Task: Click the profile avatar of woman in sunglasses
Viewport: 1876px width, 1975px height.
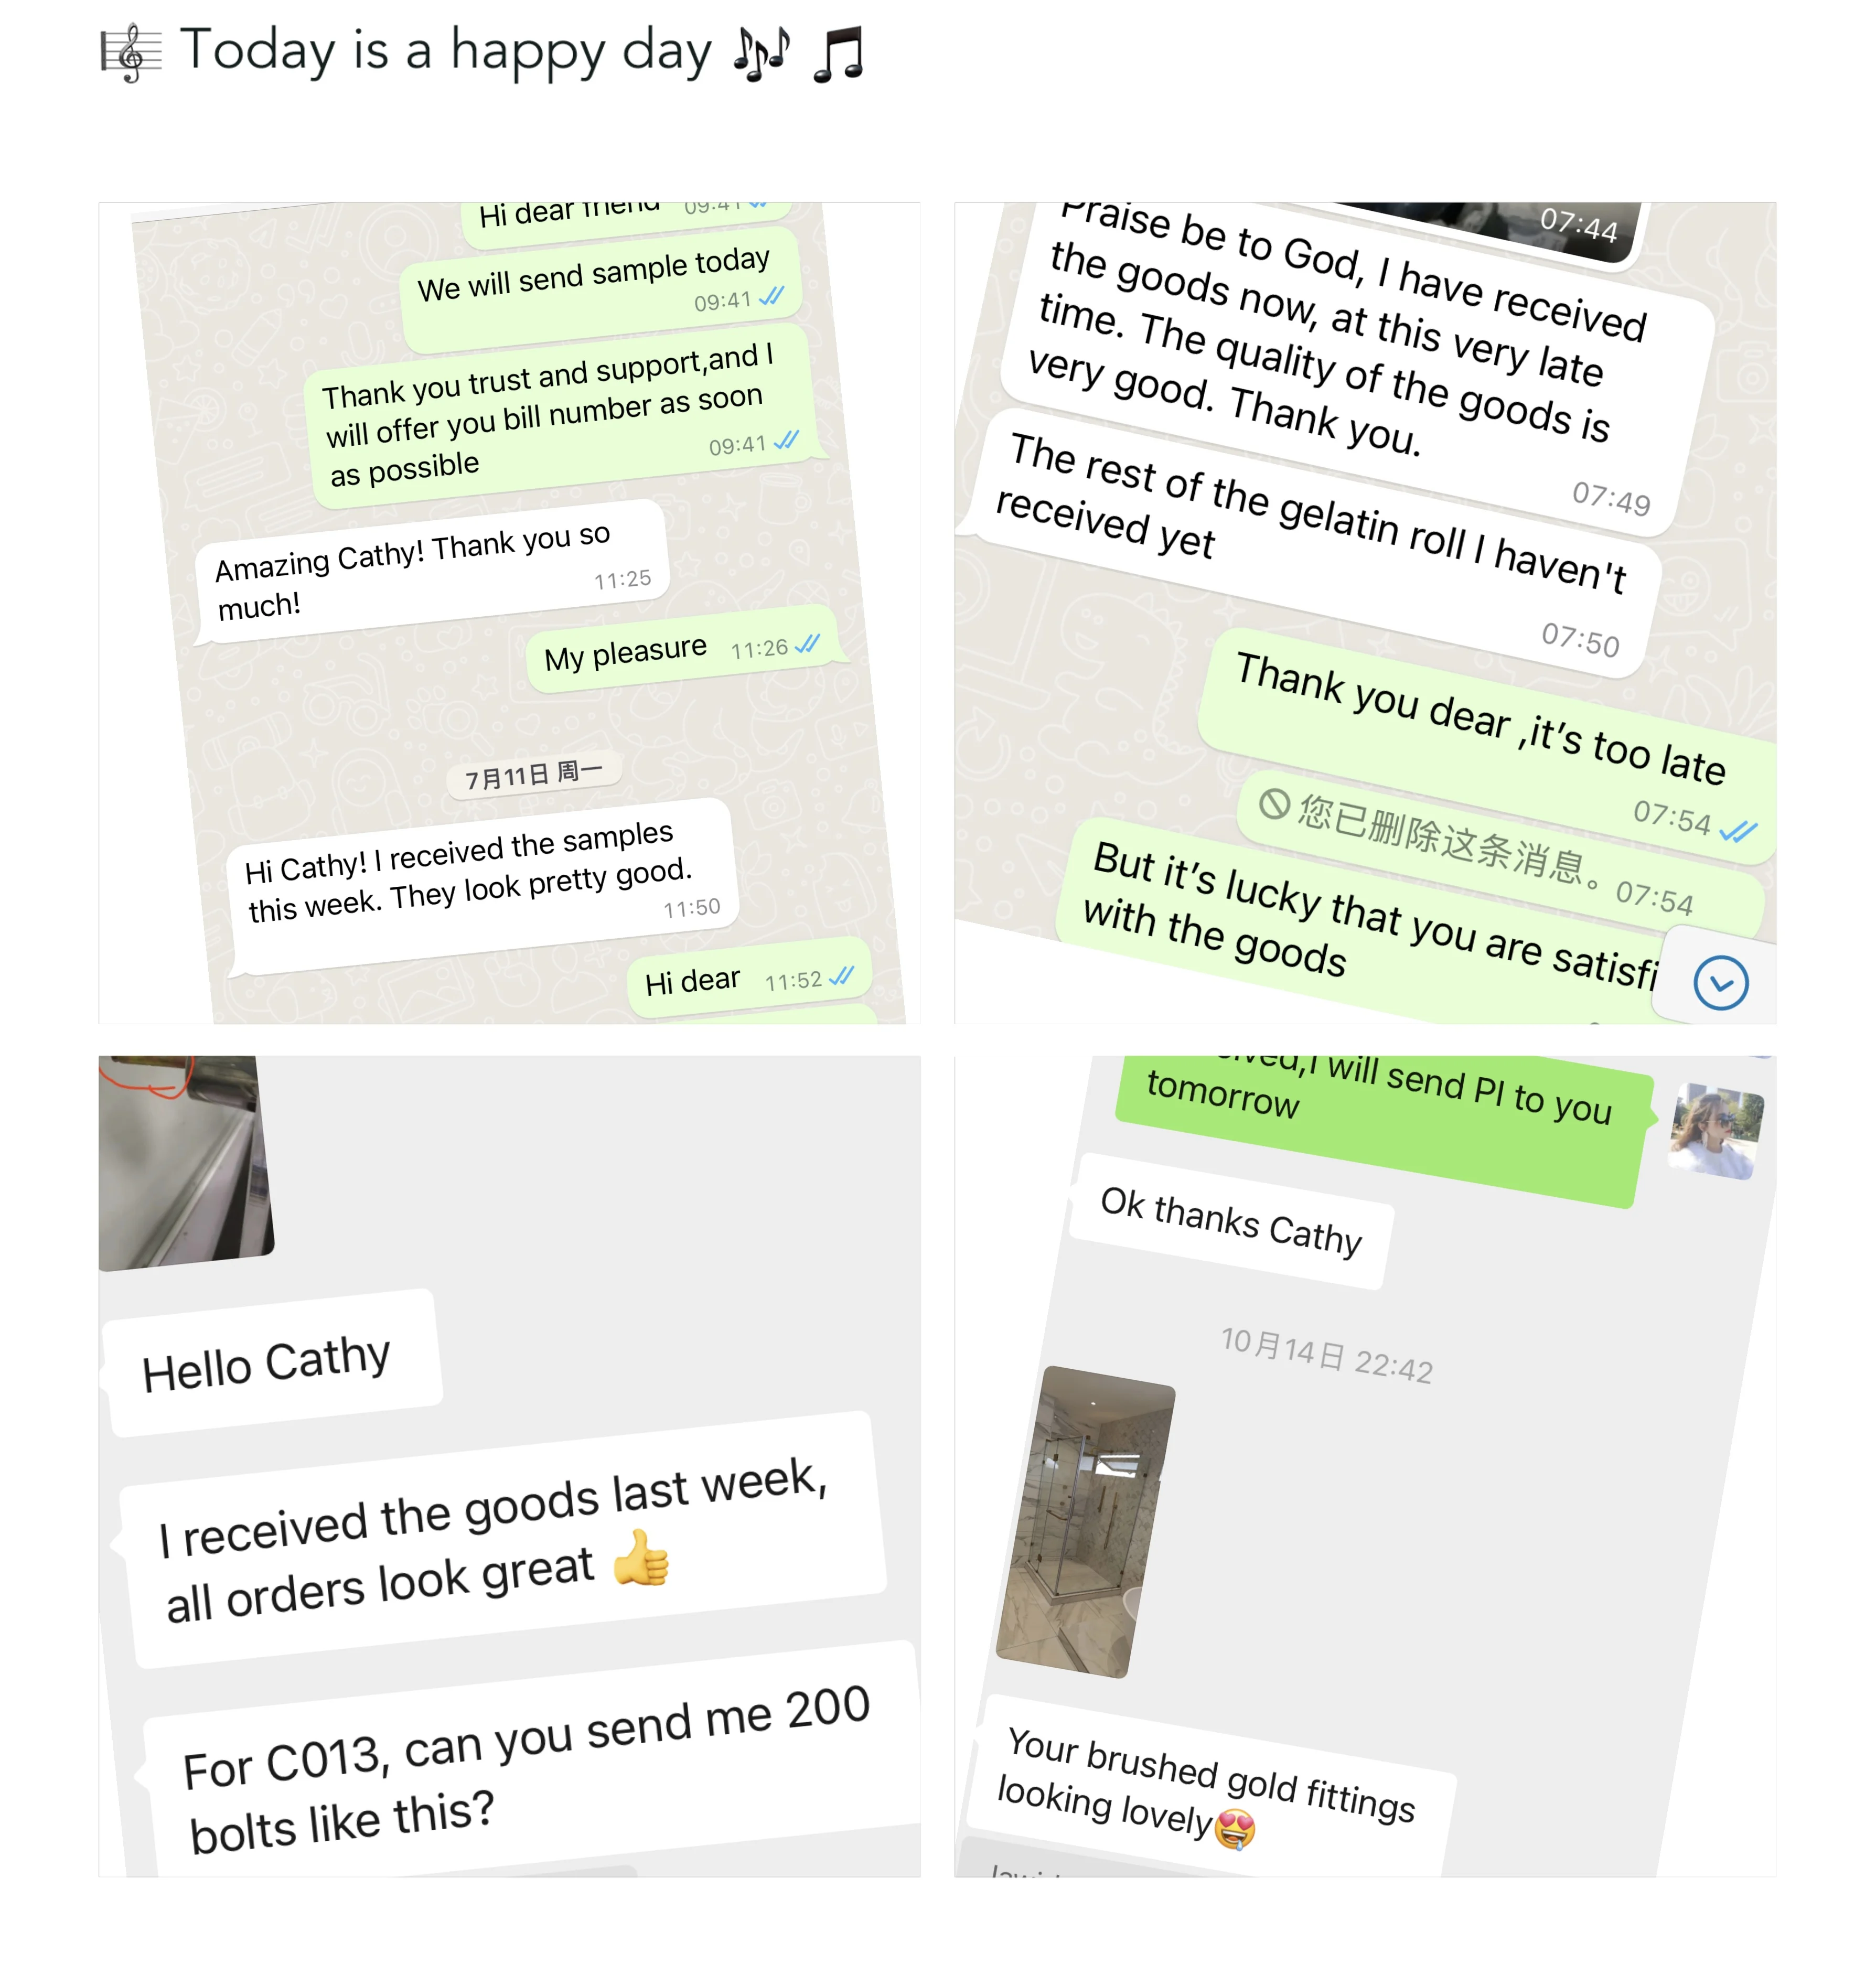Action: pyautogui.click(x=1715, y=1131)
